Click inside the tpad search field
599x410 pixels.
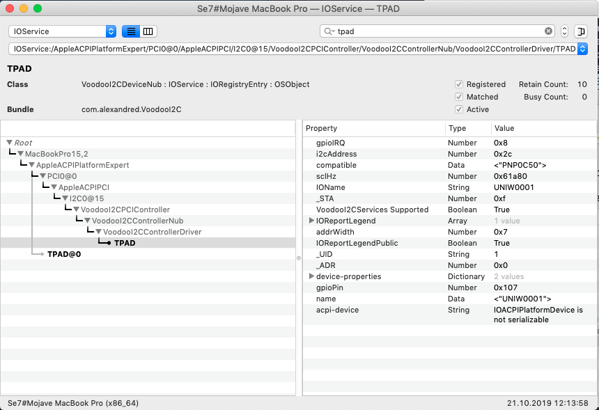tap(439, 31)
